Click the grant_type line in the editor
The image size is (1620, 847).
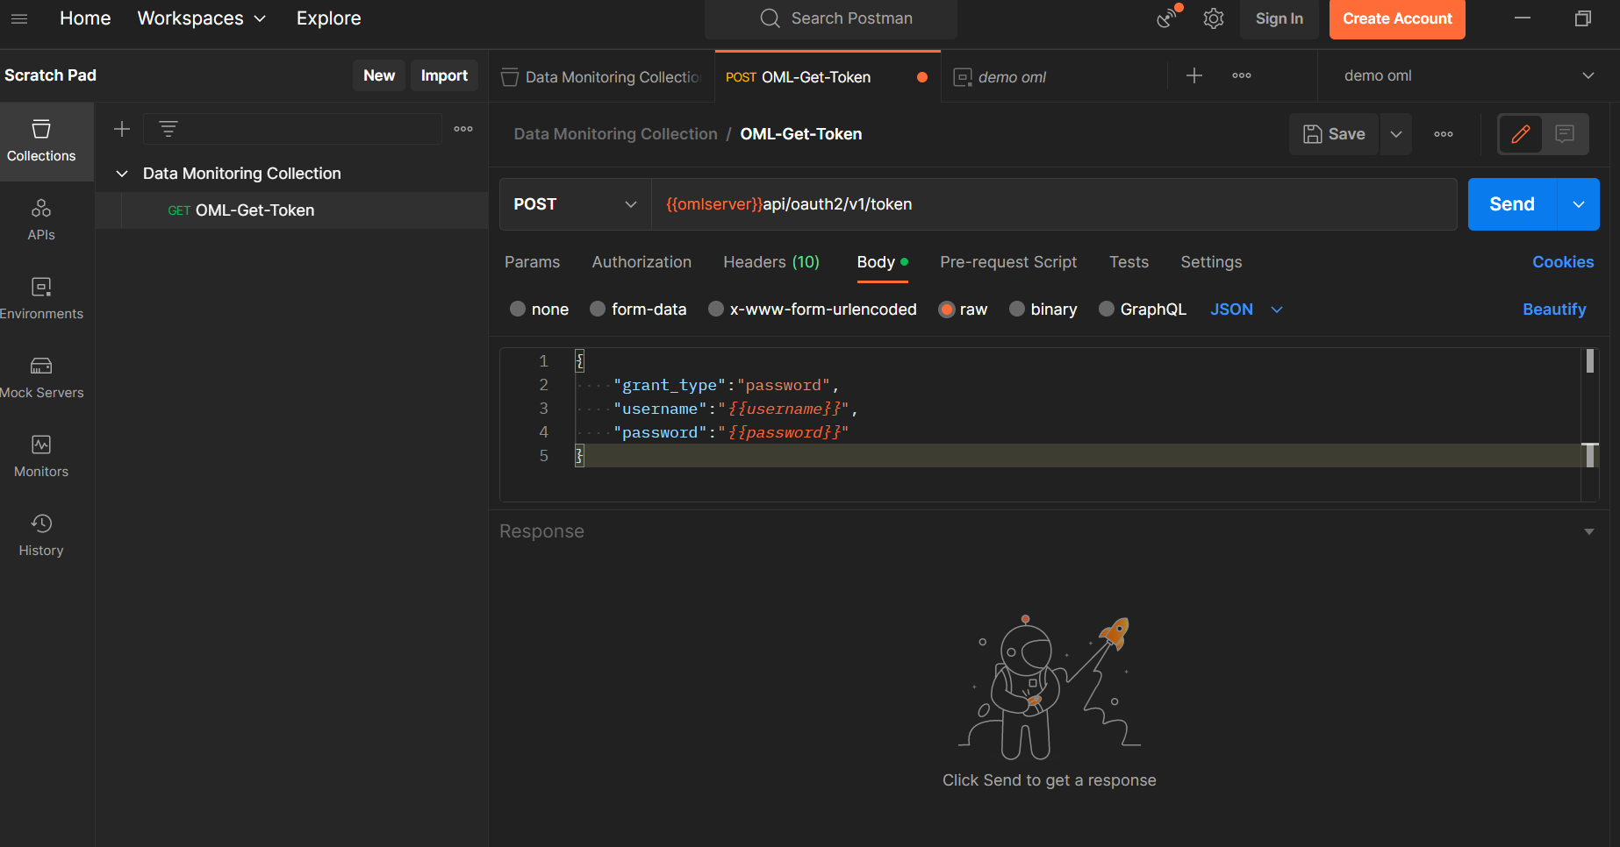[x=726, y=385]
